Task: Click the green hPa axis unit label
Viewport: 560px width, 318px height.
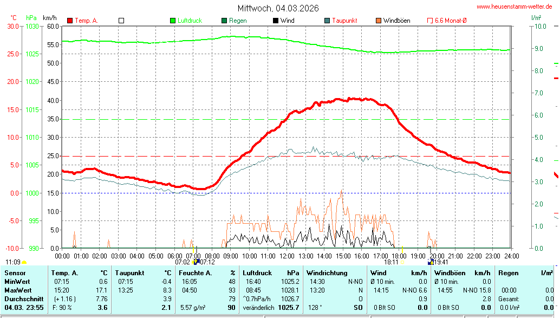Action: click(31, 18)
